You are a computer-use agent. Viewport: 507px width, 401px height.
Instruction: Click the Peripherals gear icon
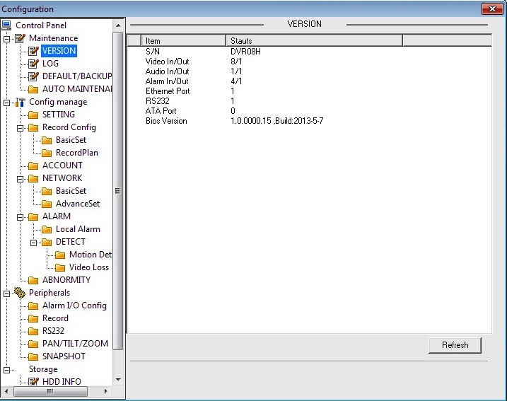tap(21, 293)
